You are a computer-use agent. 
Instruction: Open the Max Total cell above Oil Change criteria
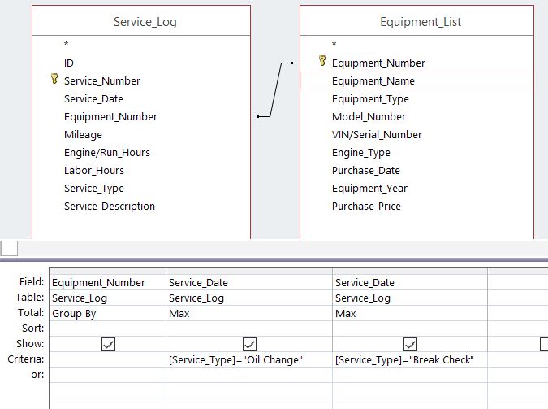point(248,313)
